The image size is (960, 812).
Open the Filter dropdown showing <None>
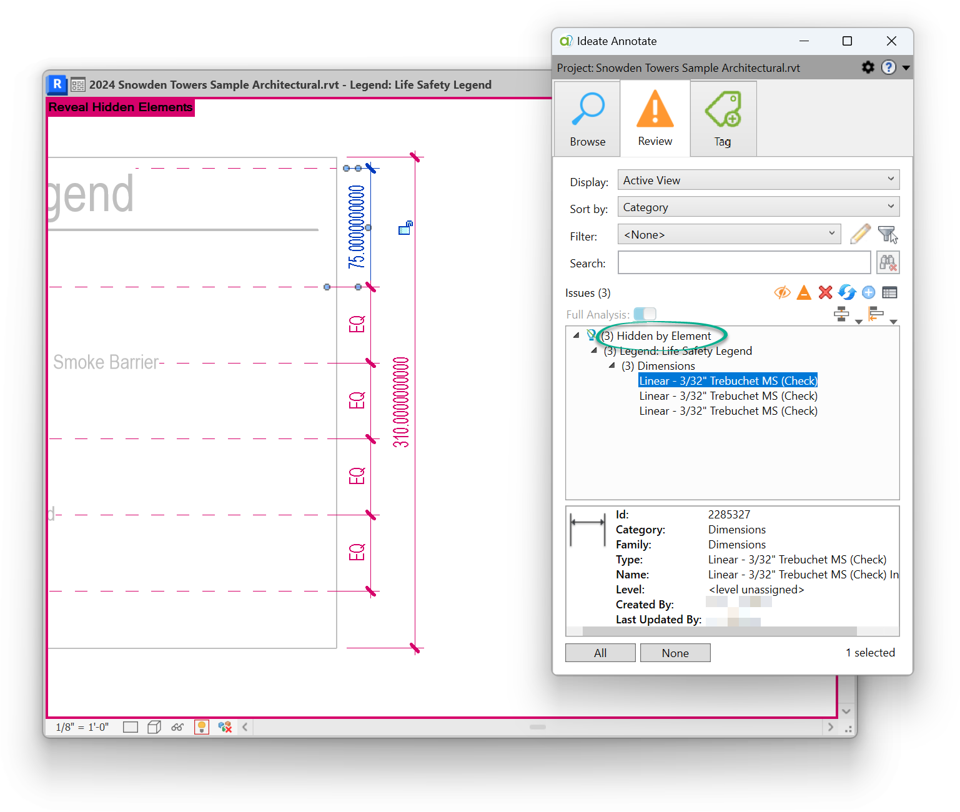pos(729,234)
